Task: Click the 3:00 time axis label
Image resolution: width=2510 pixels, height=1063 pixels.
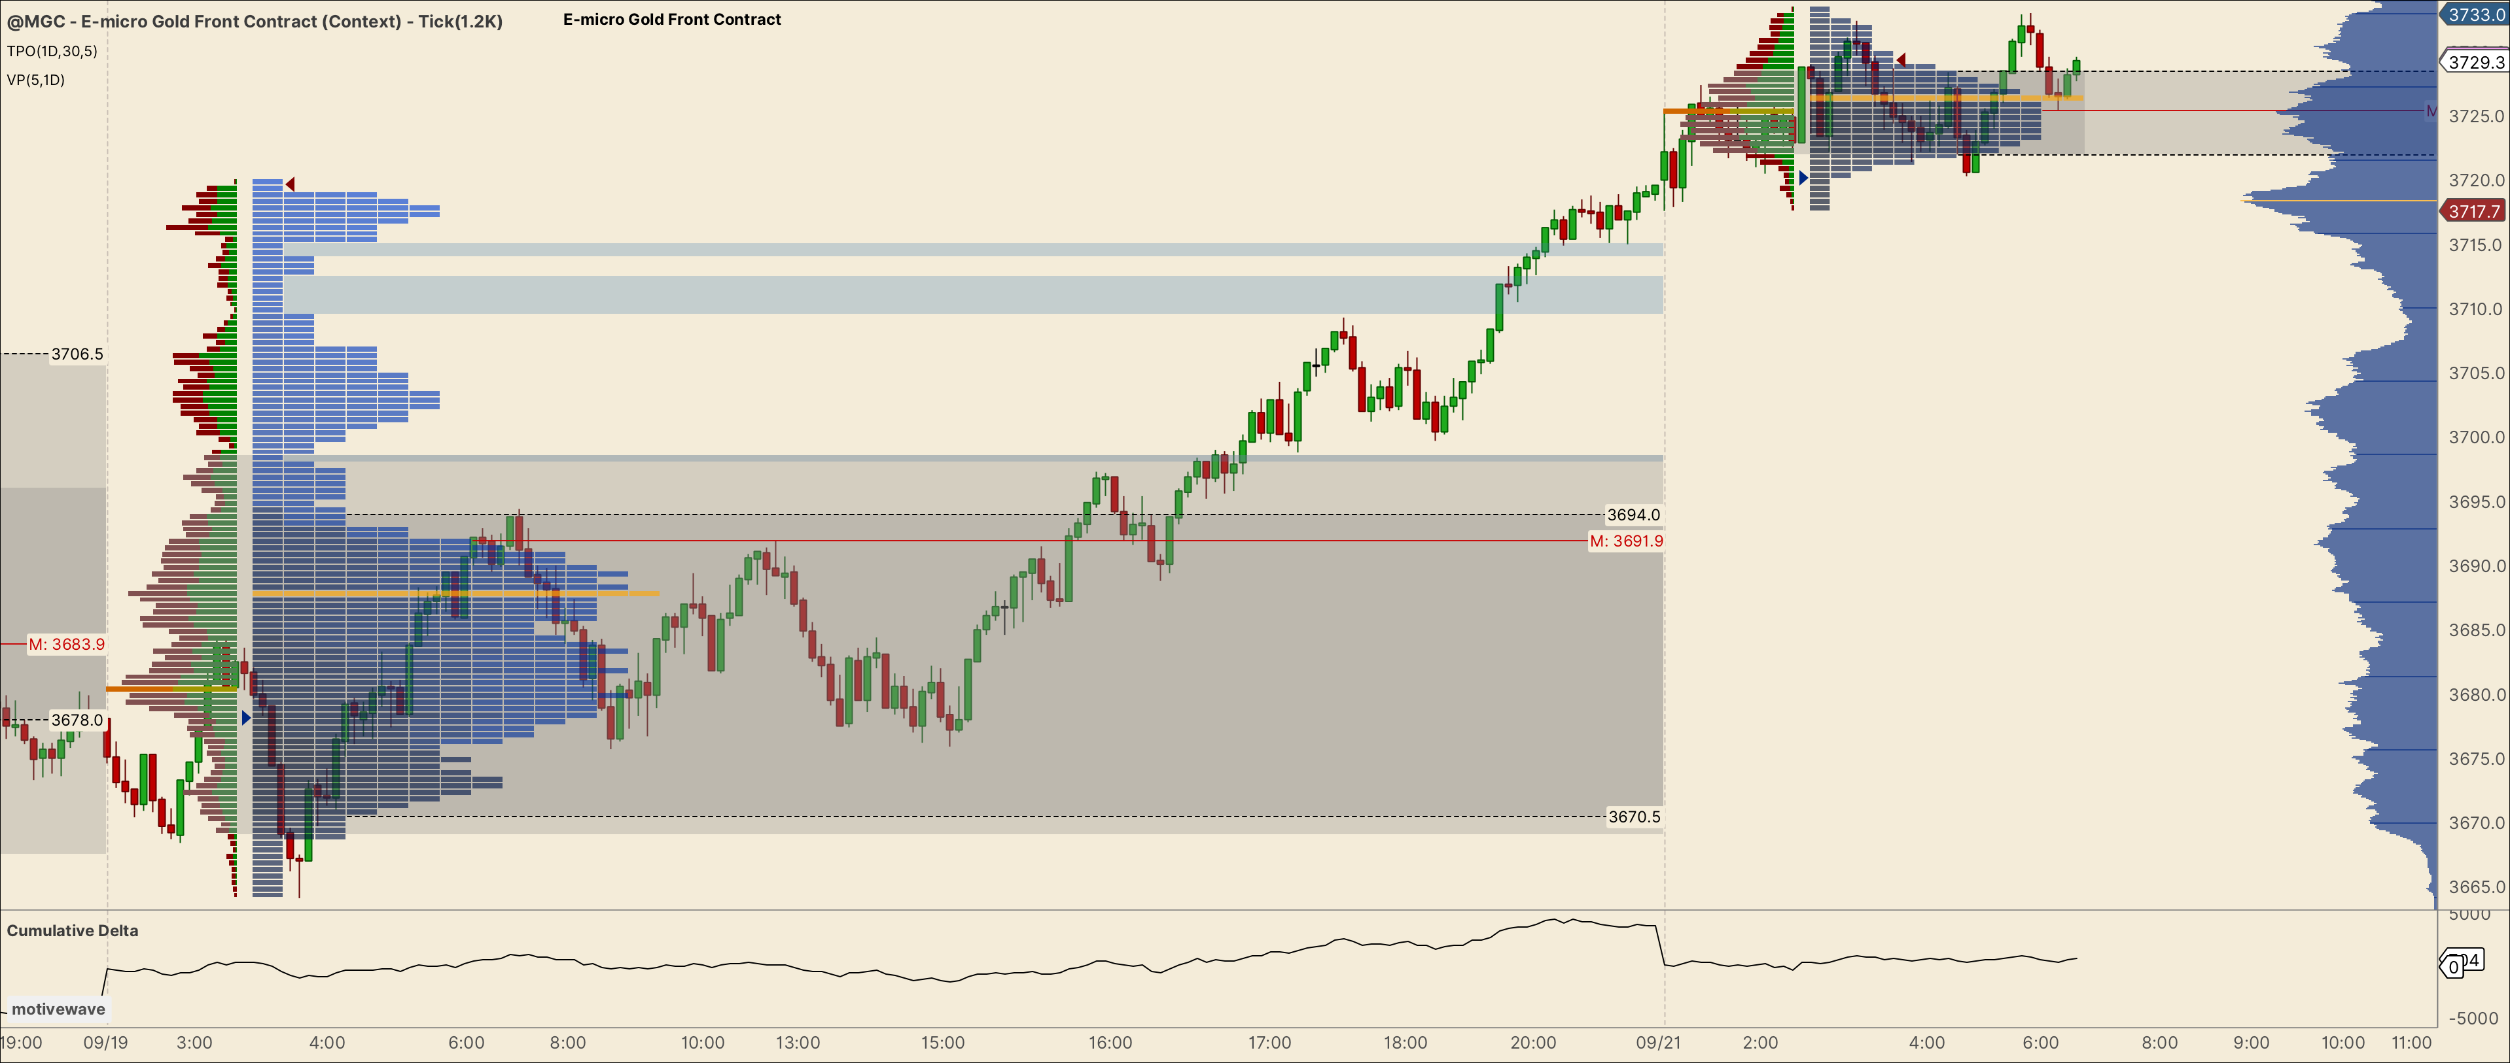Action: [x=195, y=1043]
